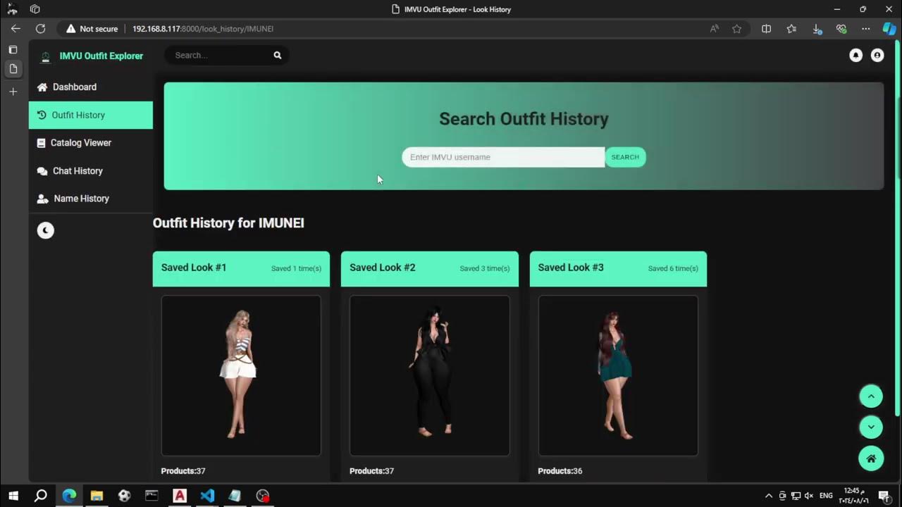
Task: Click the 'Saved 6 time(s)' label
Action: click(673, 268)
